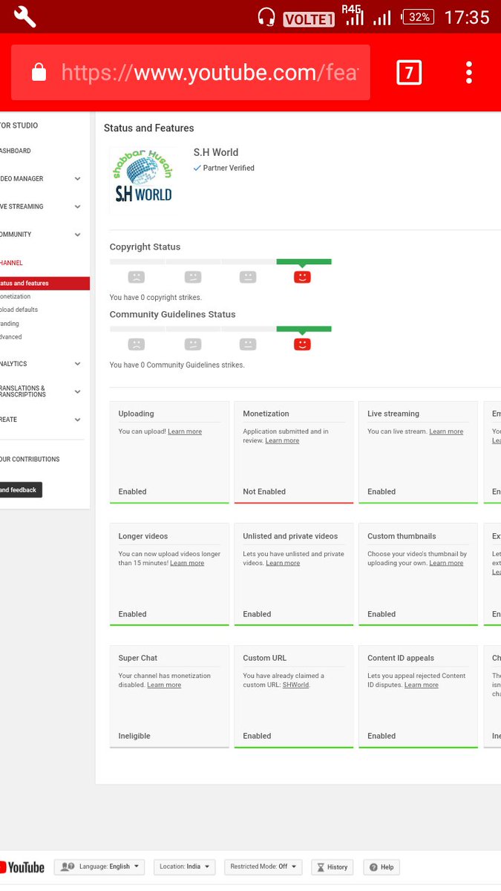The image size is (501, 891).
Task: Select the Channel sidebar heading
Action: click(x=11, y=263)
